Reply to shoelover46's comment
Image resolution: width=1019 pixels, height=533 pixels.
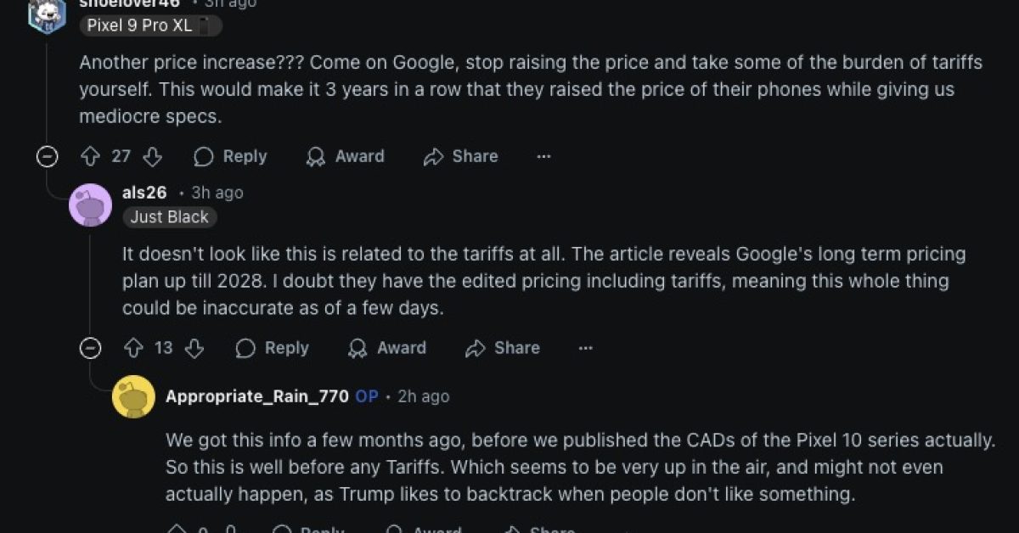tap(230, 156)
